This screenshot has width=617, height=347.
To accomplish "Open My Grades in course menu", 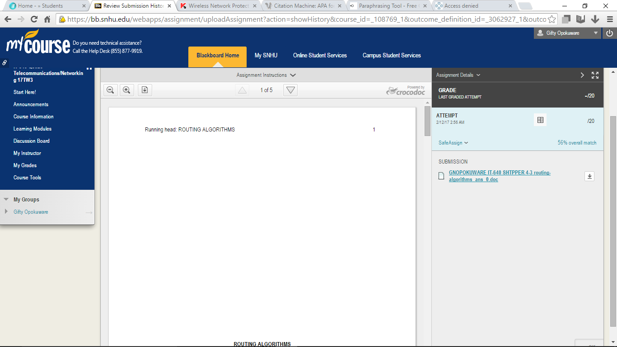I will [x=25, y=165].
